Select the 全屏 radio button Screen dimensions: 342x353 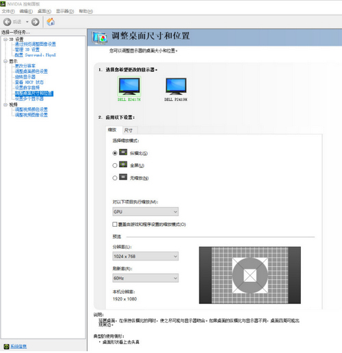tap(115, 165)
